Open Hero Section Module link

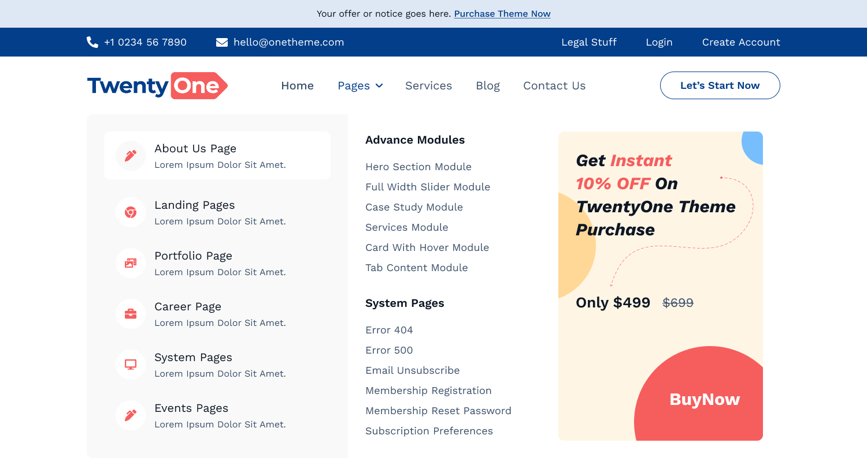click(418, 167)
